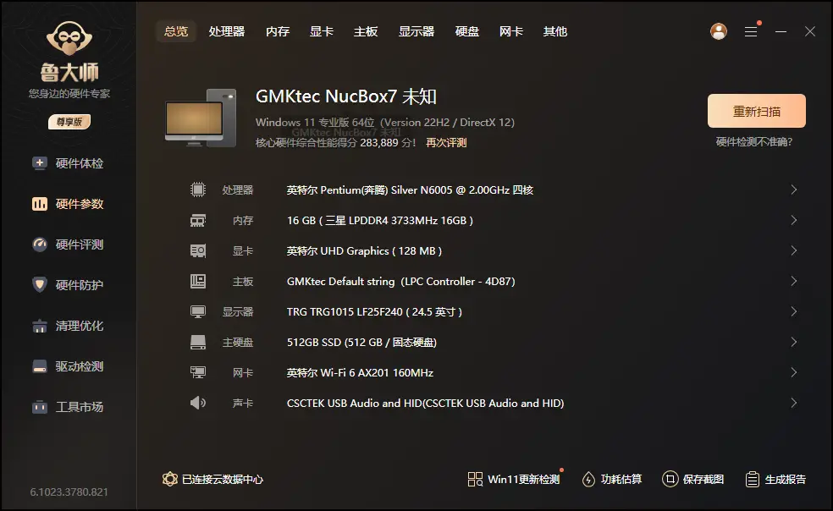Click the 重新扫描 button
This screenshot has height=511, width=833.
[x=757, y=111]
